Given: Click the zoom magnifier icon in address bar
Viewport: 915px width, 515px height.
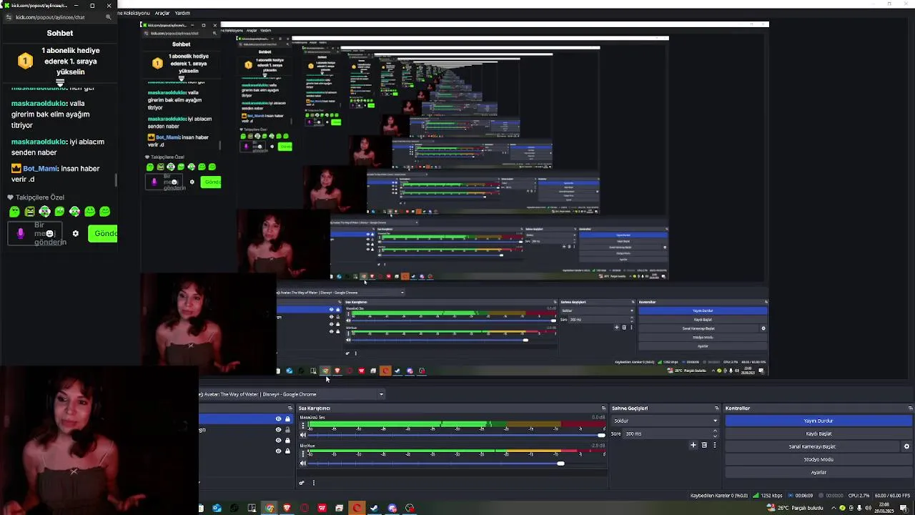Looking at the screenshot, I should coord(109,17).
